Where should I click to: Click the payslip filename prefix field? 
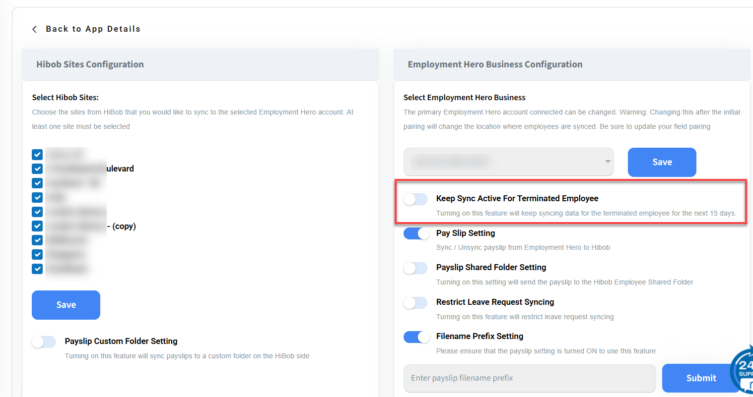[529, 378]
